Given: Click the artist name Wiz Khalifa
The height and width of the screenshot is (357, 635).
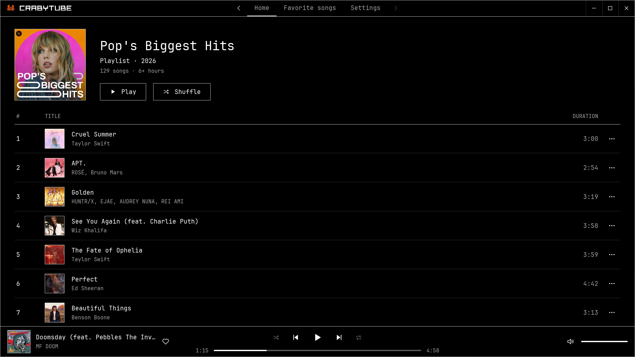Looking at the screenshot, I should (89, 230).
